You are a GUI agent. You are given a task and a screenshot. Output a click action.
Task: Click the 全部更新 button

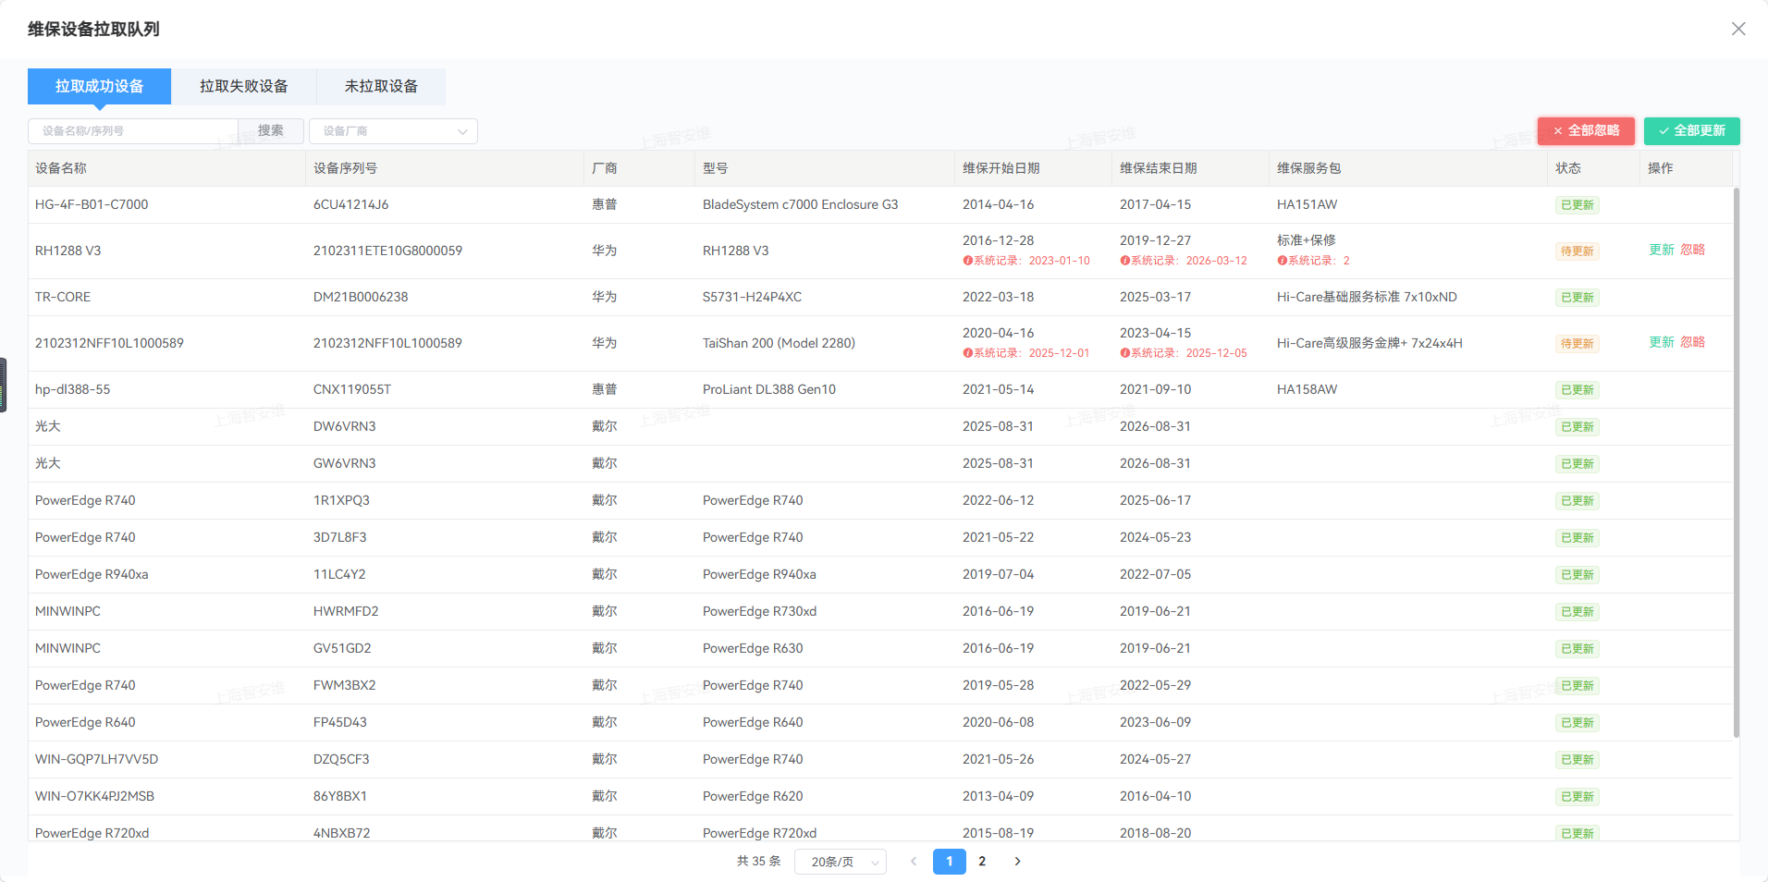pos(1692,131)
